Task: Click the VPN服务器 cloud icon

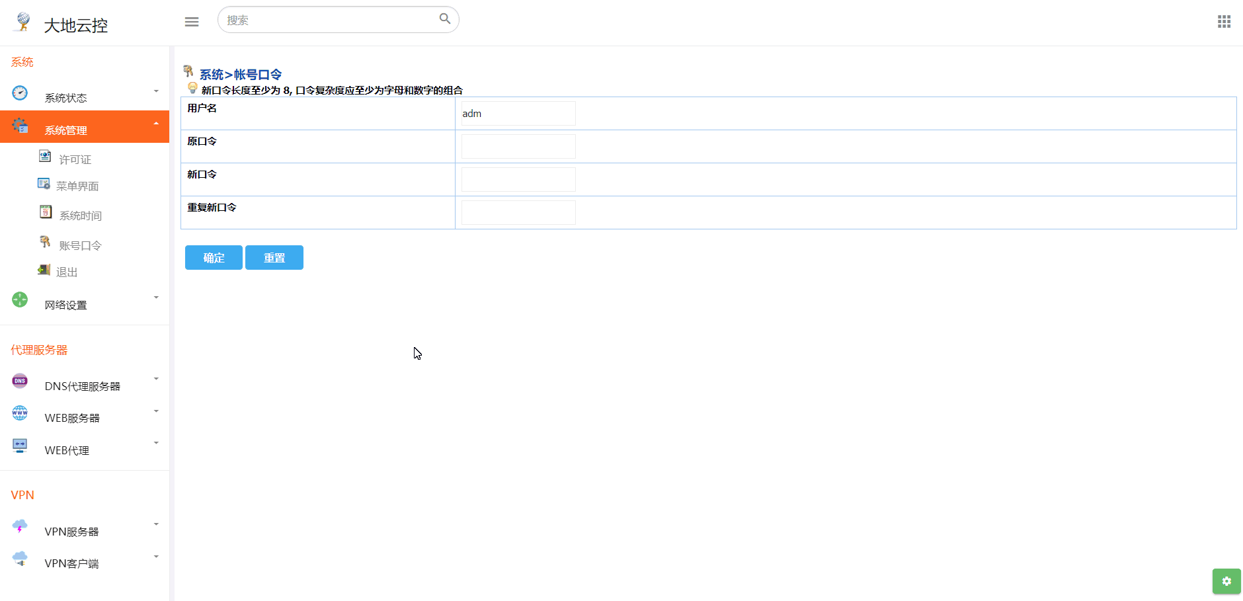Action: click(20, 526)
